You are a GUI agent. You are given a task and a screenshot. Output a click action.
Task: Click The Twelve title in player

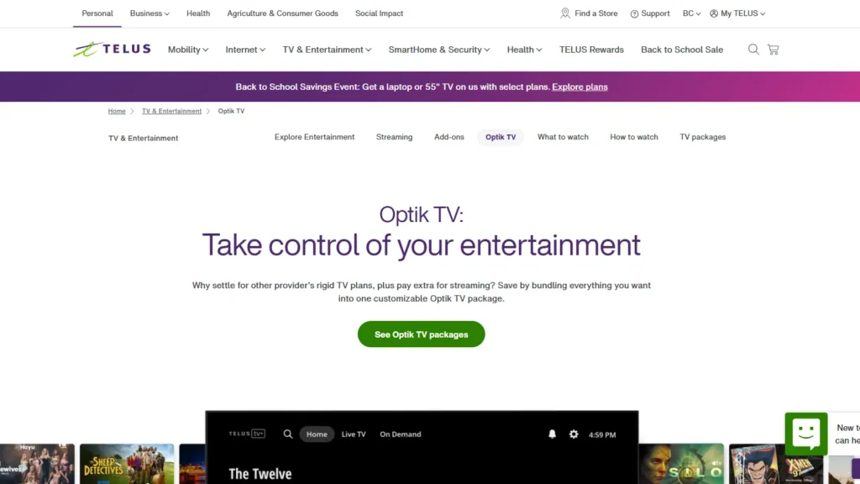pos(260,474)
